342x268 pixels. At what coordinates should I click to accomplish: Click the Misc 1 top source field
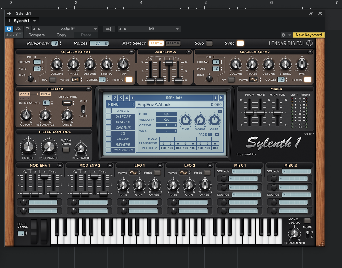tap(246, 171)
